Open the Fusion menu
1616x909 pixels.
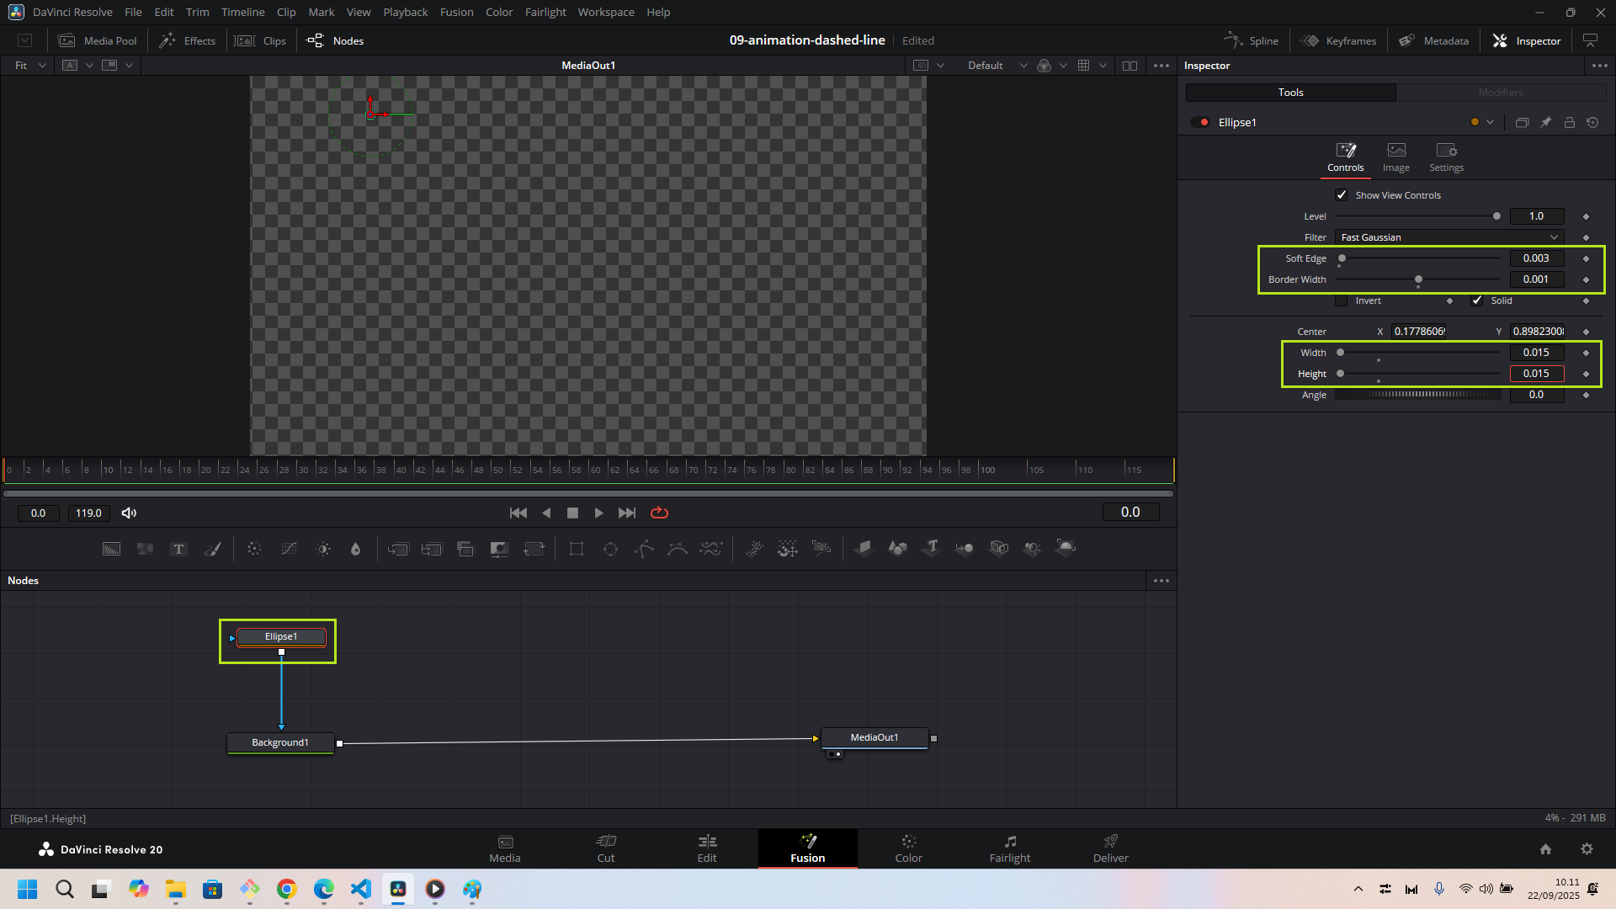(x=456, y=12)
